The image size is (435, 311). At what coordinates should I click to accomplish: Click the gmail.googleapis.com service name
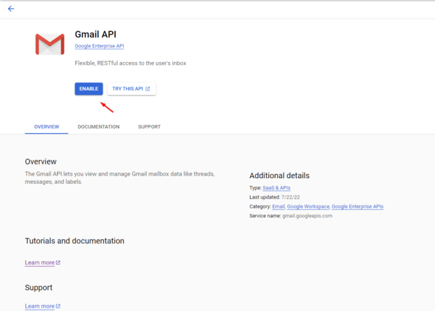[307, 216]
